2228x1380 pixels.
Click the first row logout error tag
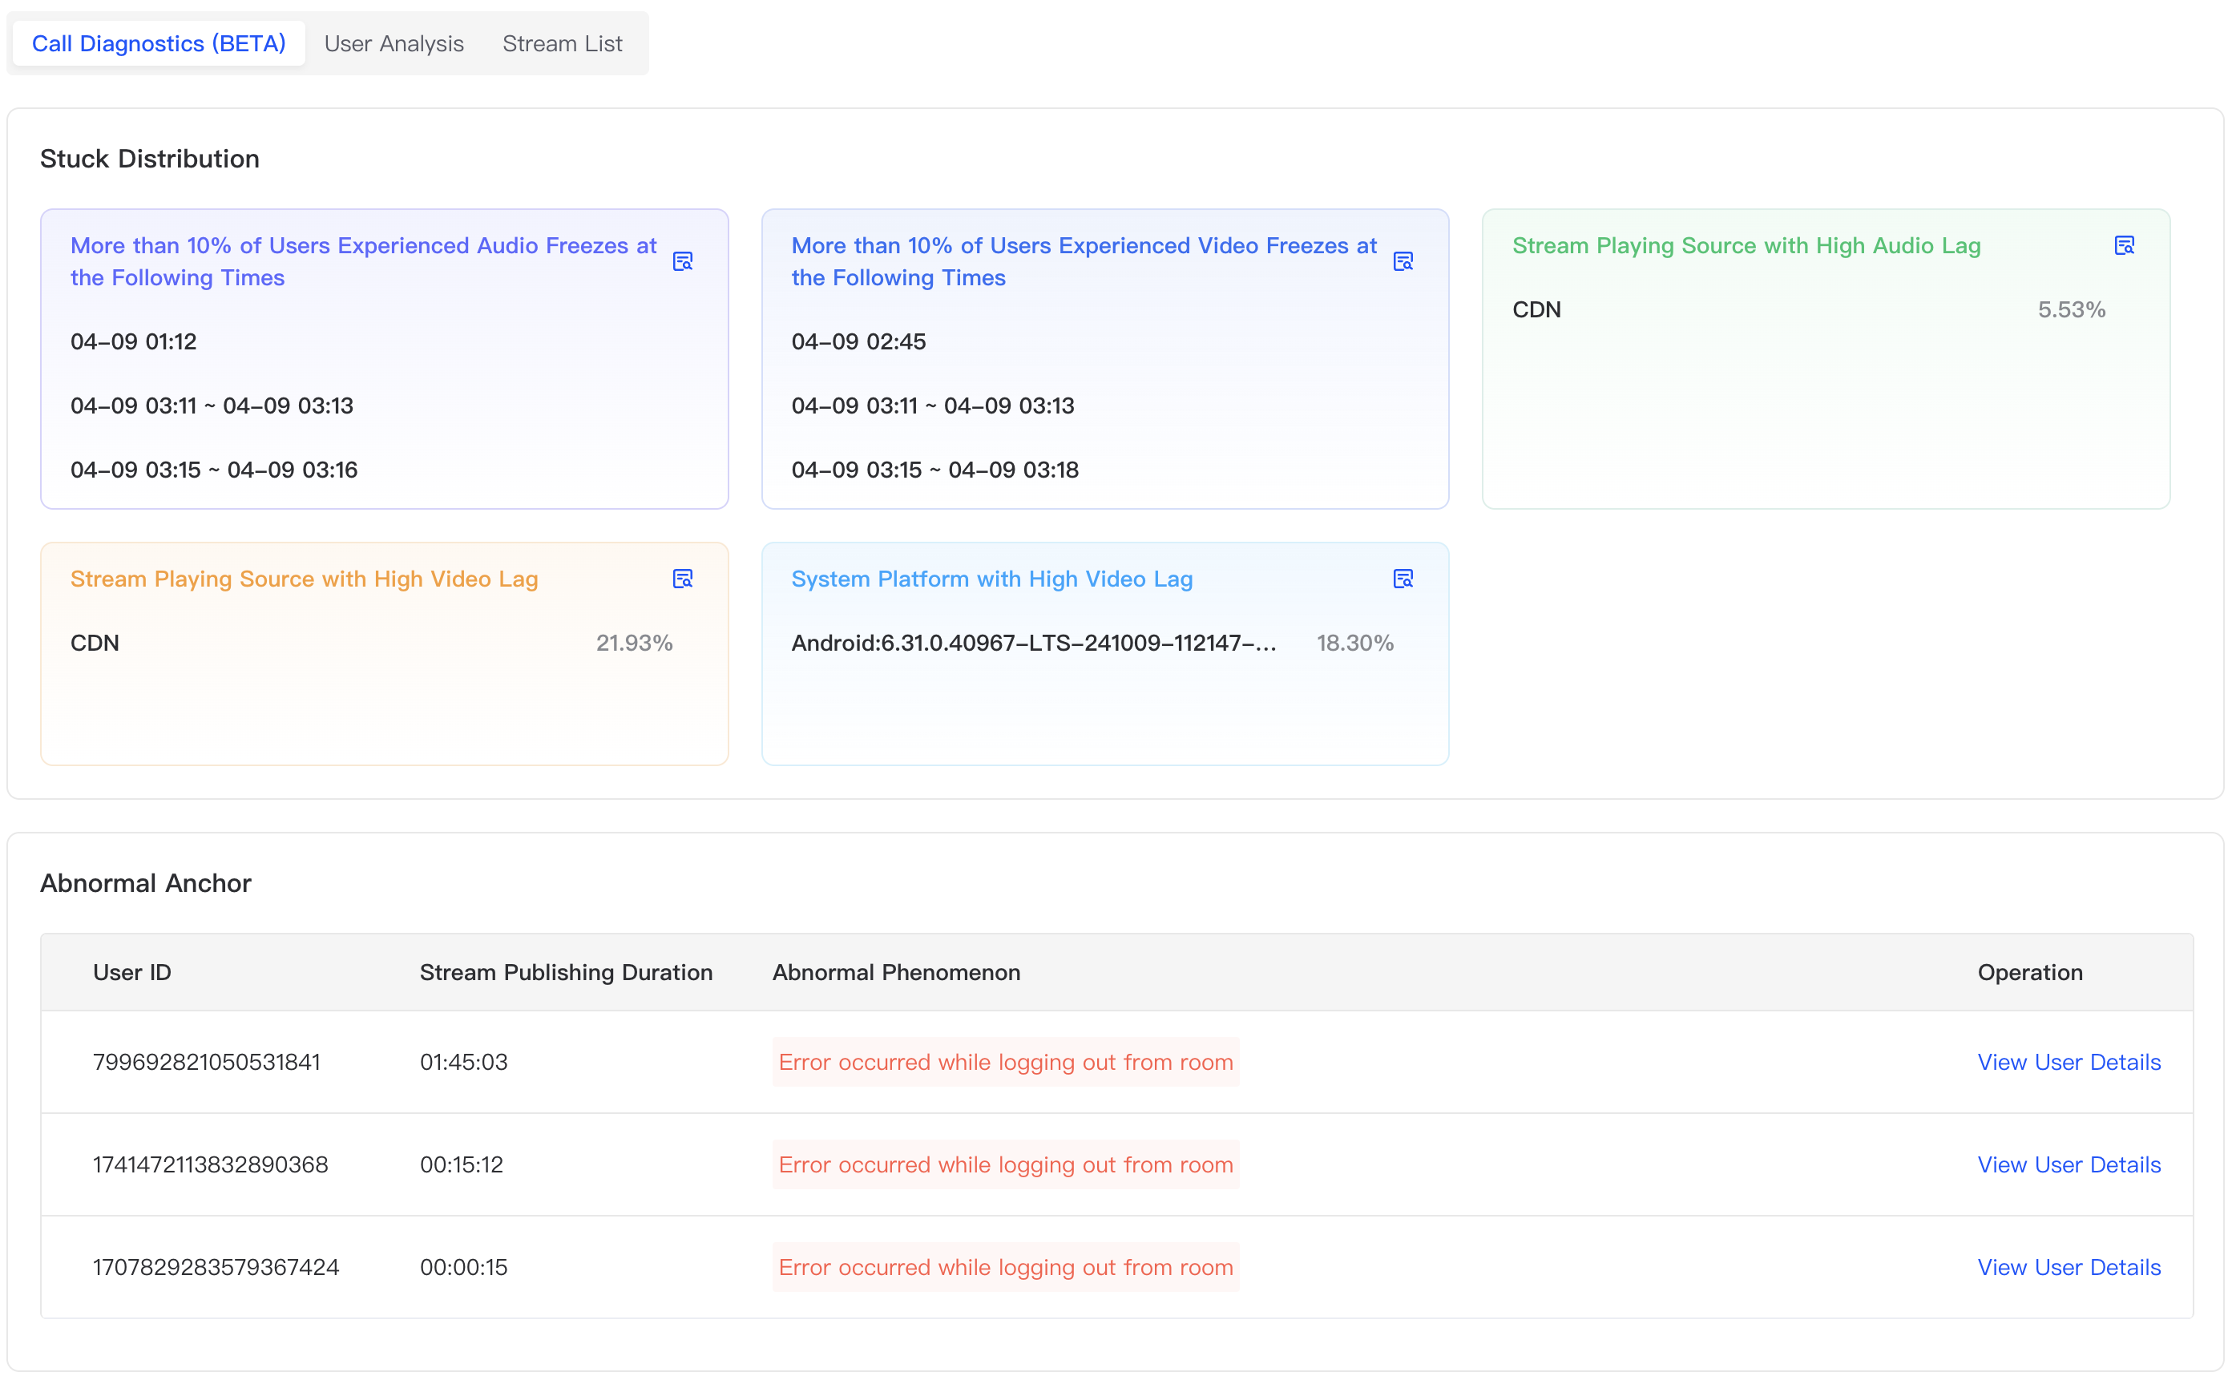coord(1005,1062)
